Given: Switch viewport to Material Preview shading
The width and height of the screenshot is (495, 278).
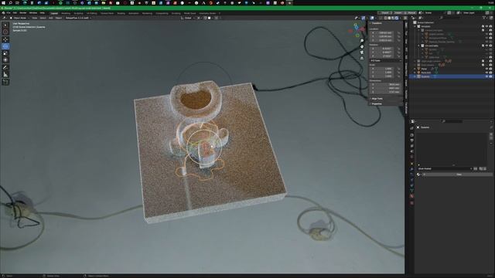Looking at the screenshot, I should (393, 18).
